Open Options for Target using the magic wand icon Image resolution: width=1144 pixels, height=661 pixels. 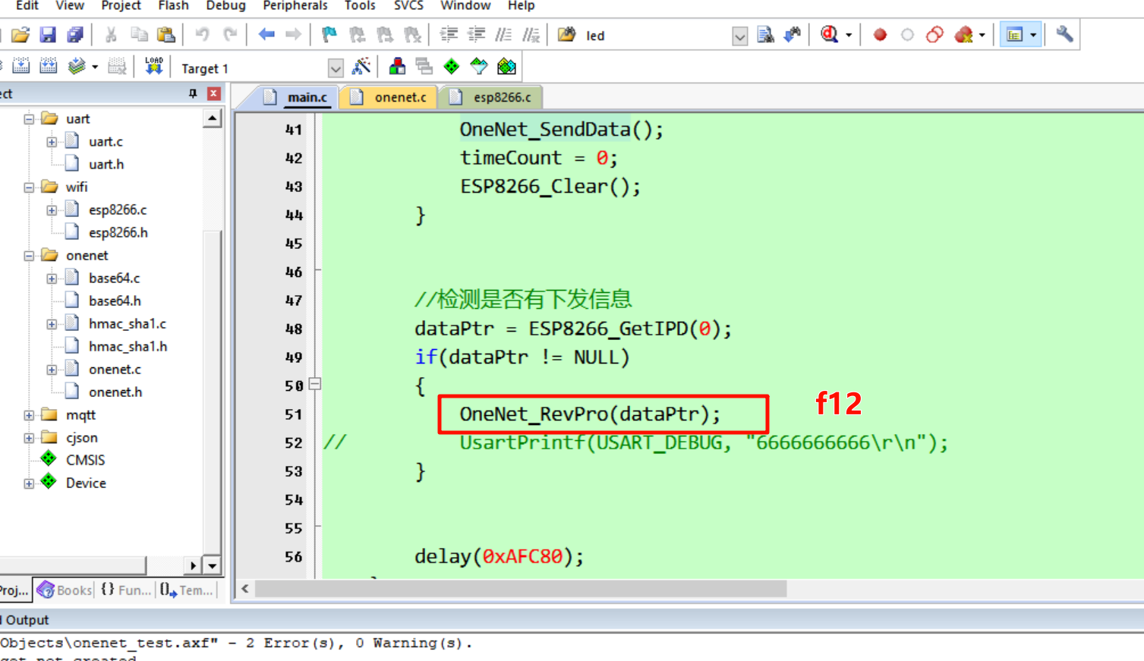coord(361,67)
